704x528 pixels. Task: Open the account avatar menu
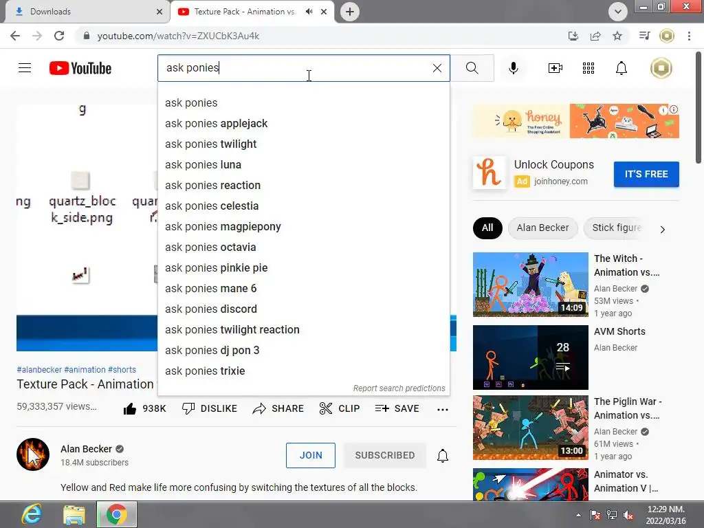coord(661,68)
